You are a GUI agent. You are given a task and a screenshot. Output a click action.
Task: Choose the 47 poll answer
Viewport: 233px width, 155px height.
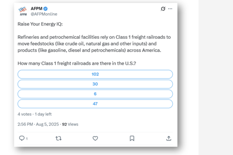click(95, 104)
